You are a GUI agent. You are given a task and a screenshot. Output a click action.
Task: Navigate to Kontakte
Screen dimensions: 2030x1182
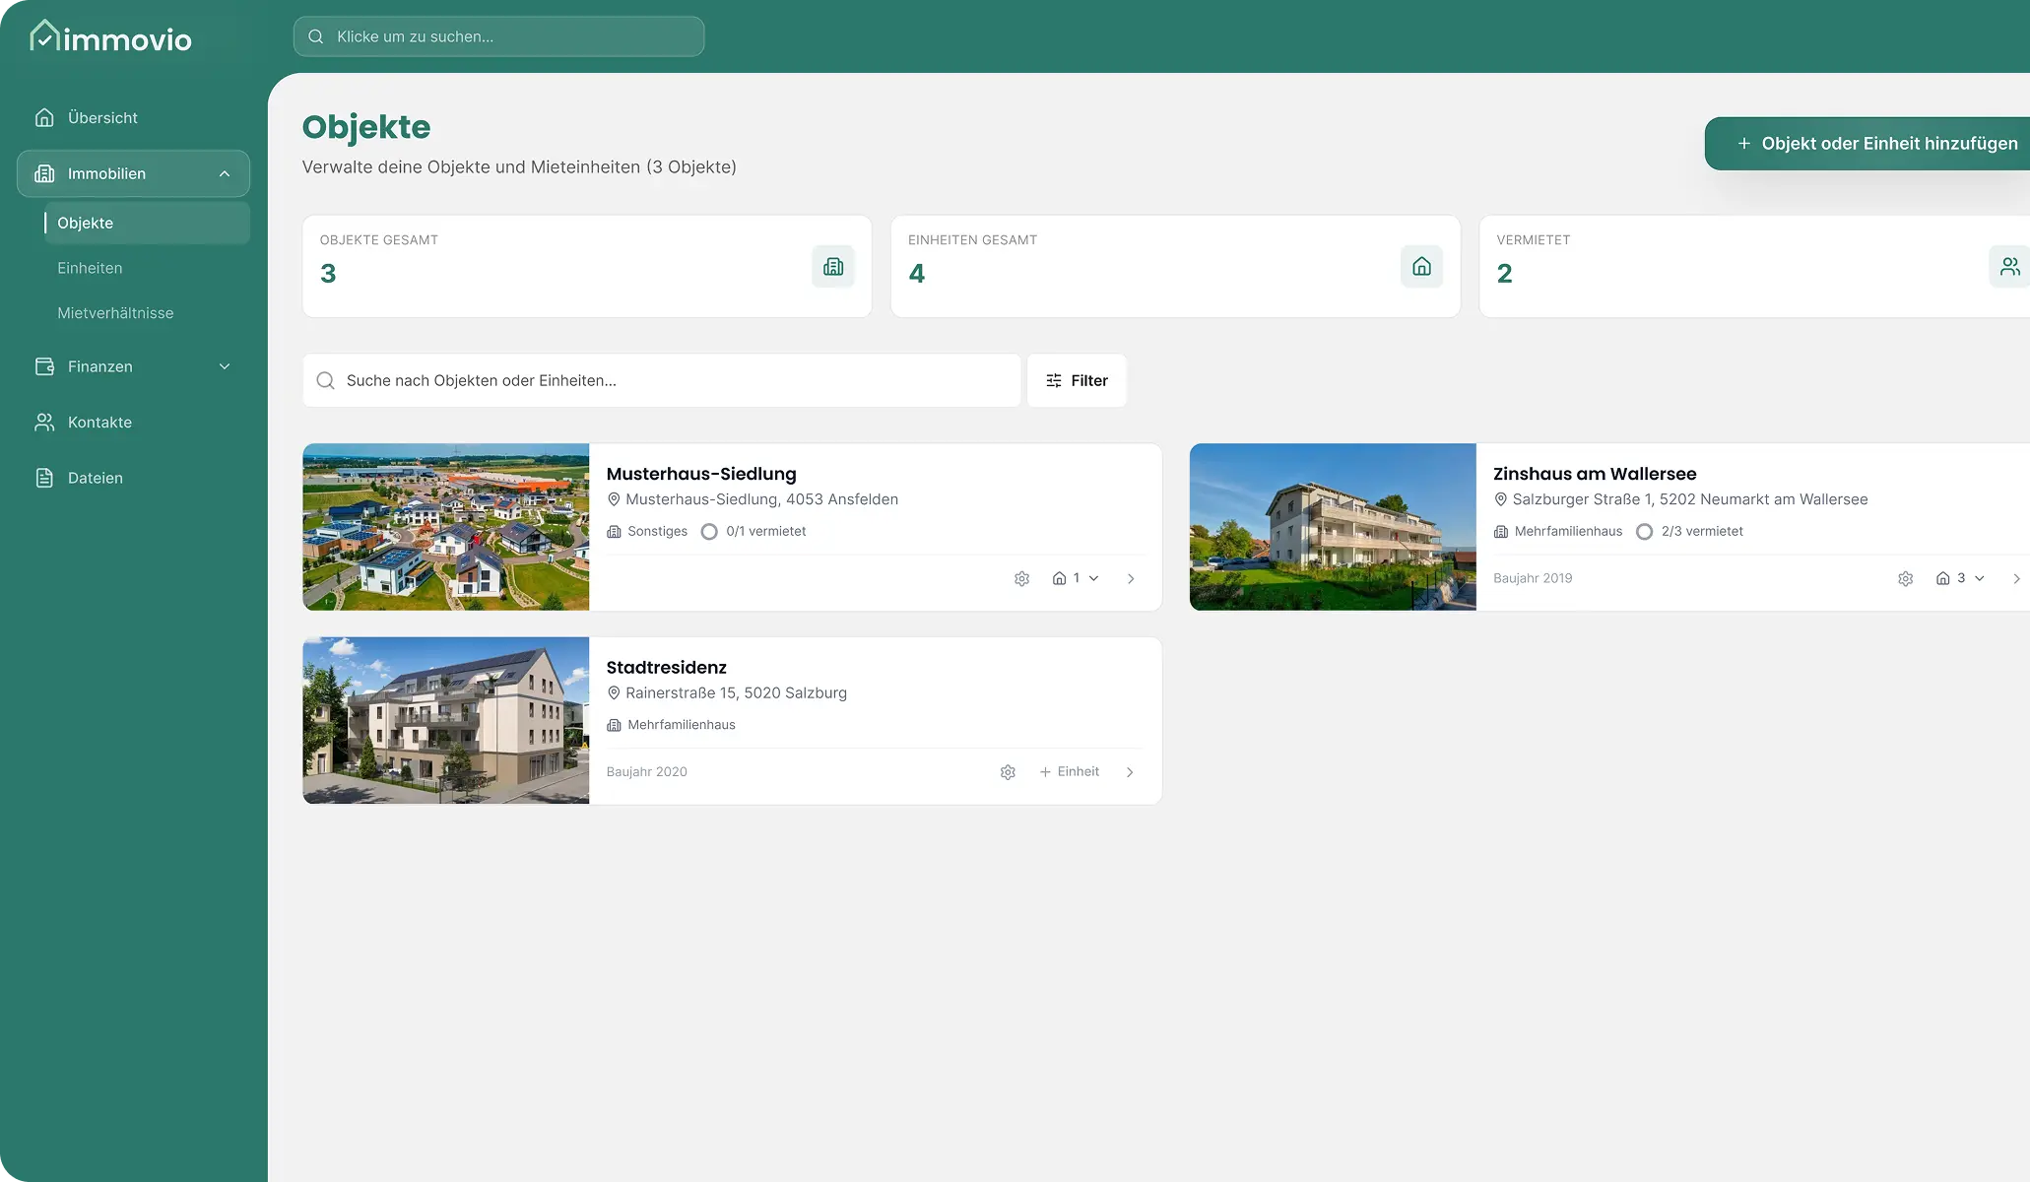tap(99, 423)
